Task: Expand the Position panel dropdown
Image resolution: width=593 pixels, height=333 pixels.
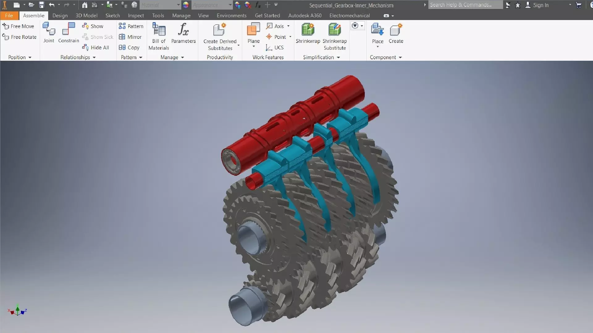Action: click(30, 58)
